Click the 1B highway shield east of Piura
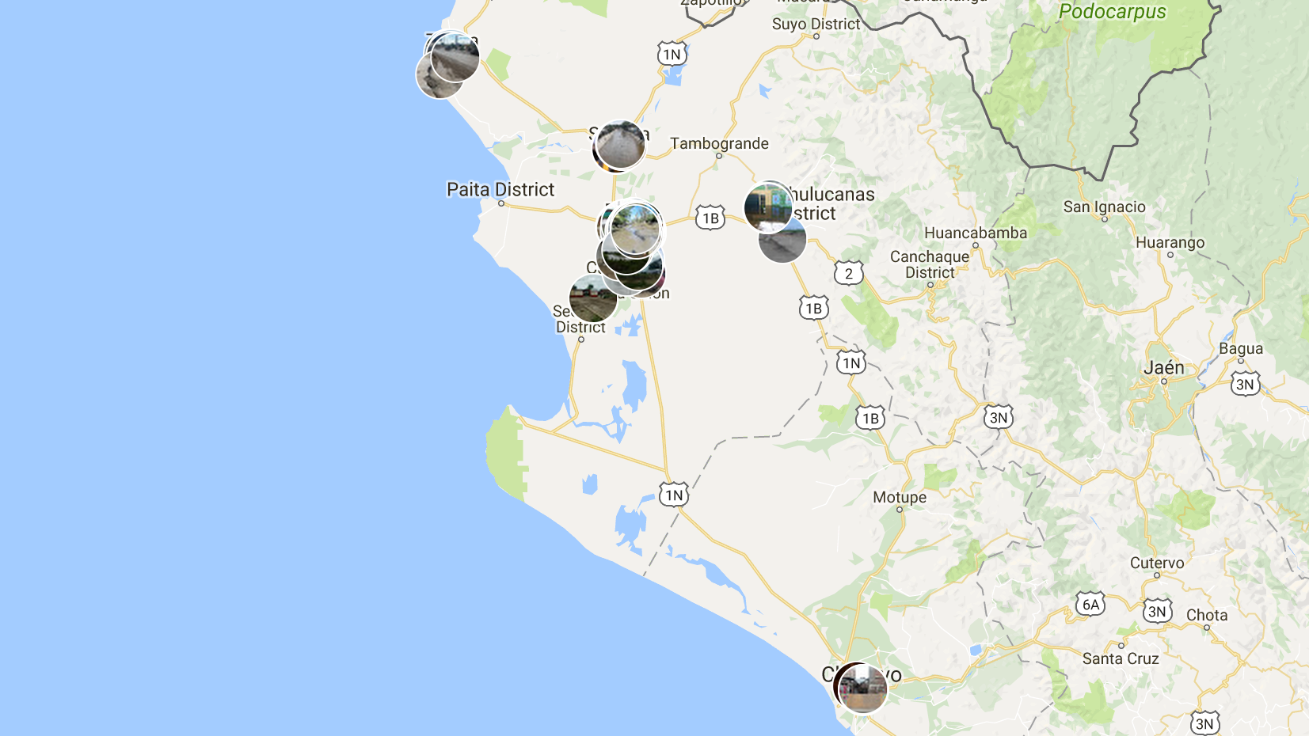1309x736 pixels. coord(710,218)
